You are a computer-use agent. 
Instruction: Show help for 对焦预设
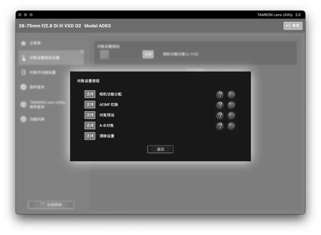220,115
